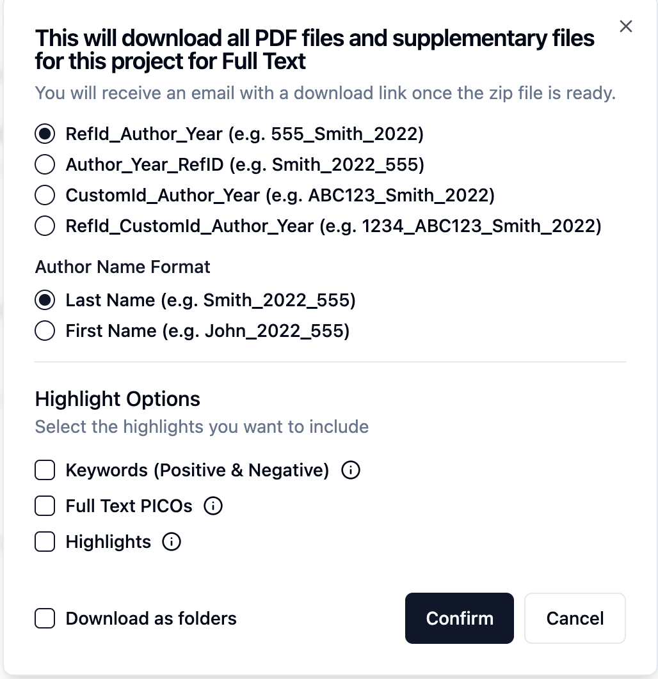The width and height of the screenshot is (658, 679).
Task: Click the email download link notice text
Action: 325,93
